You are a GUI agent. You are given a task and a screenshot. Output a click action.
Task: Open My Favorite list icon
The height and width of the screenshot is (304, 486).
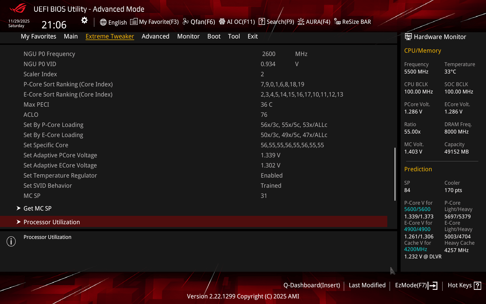point(134,22)
